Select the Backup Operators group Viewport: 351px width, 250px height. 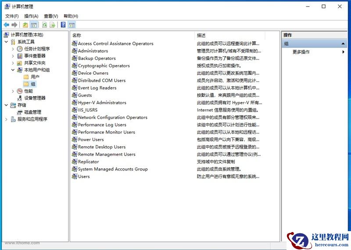click(97, 58)
